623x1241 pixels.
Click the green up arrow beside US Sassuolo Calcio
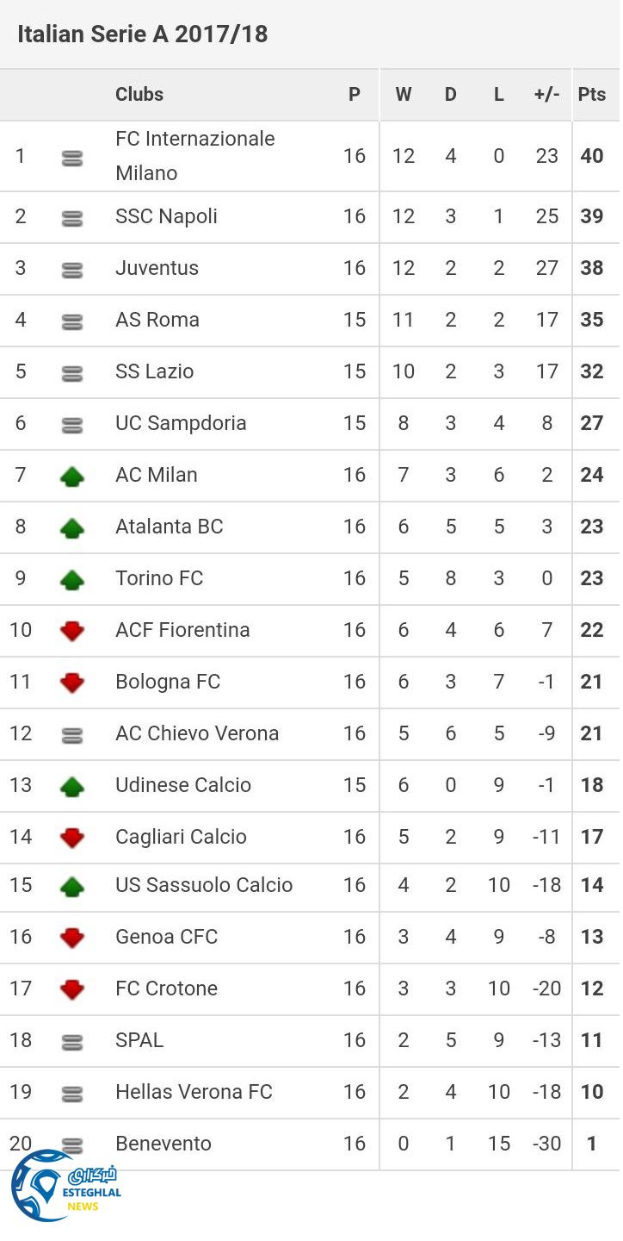[72, 886]
